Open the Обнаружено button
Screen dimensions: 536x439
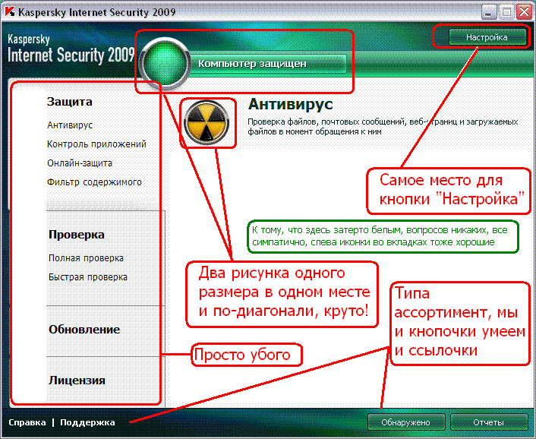[x=406, y=422]
